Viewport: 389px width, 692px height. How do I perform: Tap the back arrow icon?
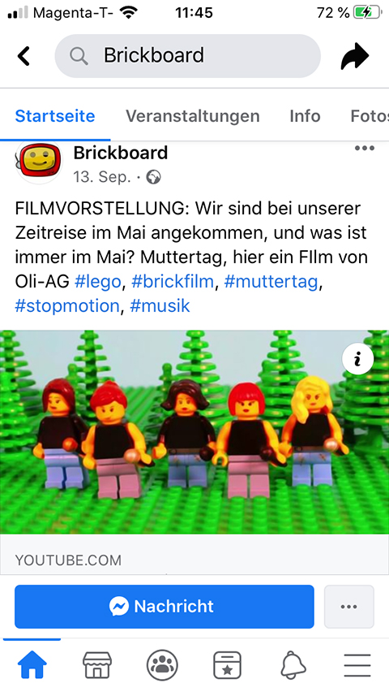tap(24, 56)
